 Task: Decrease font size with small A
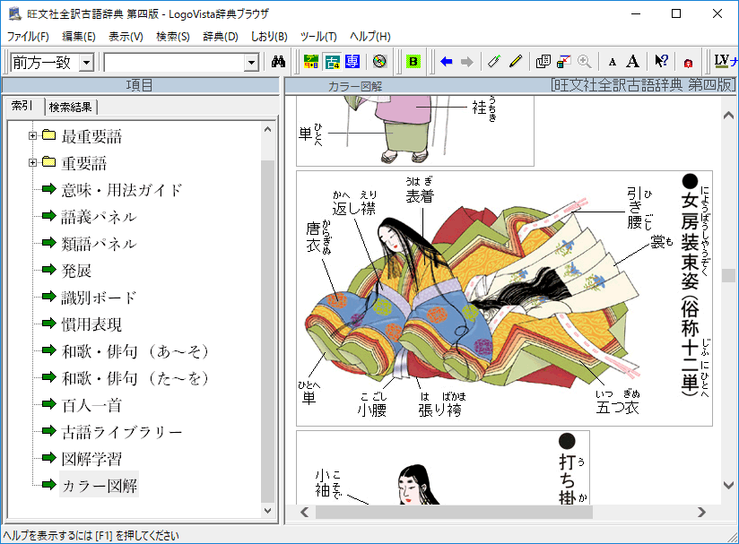click(x=613, y=62)
